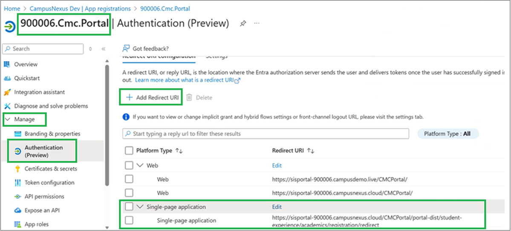Open Overview from the sidebar
The width and height of the screenshot is (511, 231).
pyautogui.click(x=26, y=64)
